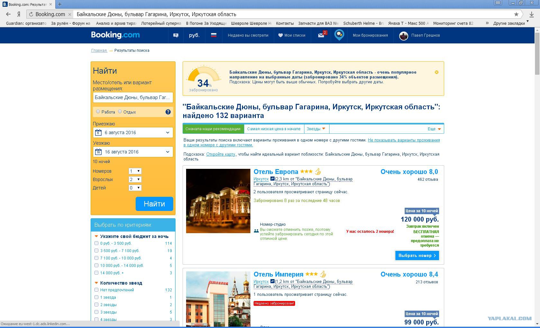This screenshot has height=328, width=540.
Task: Open the Номеров count dropdown
Action: coord(135,171)
